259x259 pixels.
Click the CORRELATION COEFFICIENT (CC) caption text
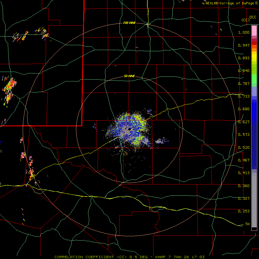91,257
